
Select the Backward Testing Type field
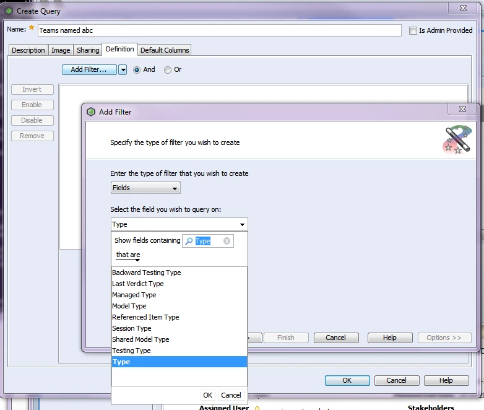coord(179,273)
